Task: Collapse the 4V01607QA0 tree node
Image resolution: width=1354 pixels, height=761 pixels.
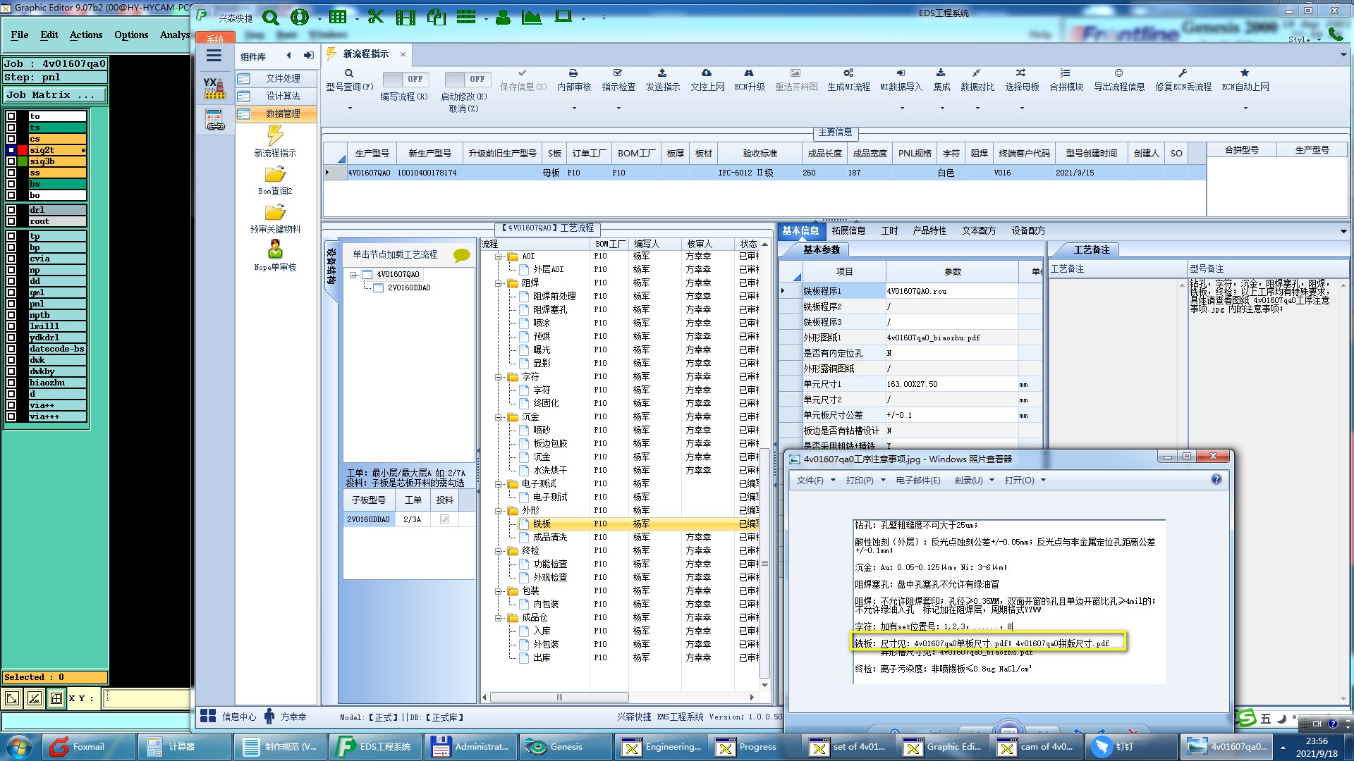Action: 354,275
